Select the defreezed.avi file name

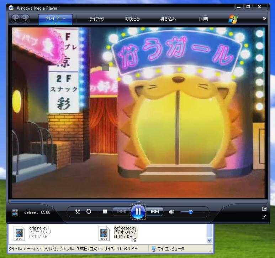126,228
